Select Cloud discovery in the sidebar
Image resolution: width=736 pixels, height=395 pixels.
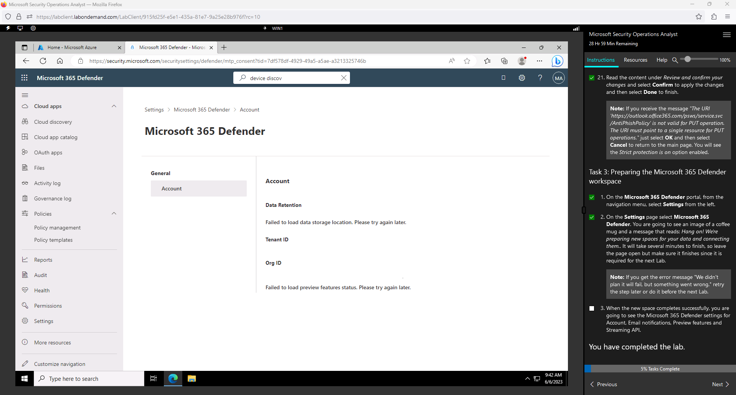point(53,121)
